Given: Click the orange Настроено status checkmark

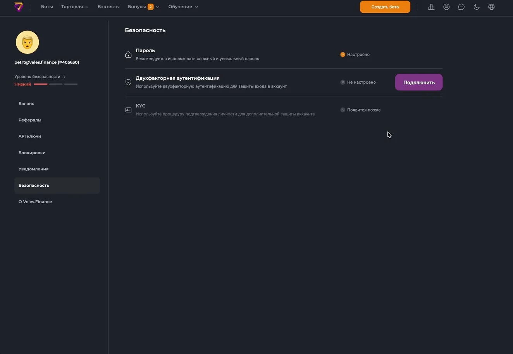Looking at the screenshot, I should tap(343, 55).
